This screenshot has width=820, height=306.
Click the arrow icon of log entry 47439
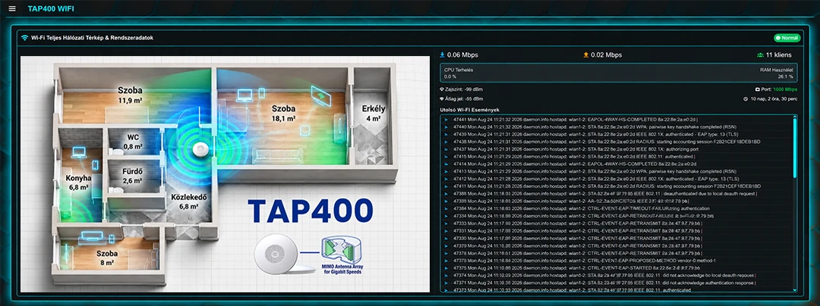click(x=446, y=134)
